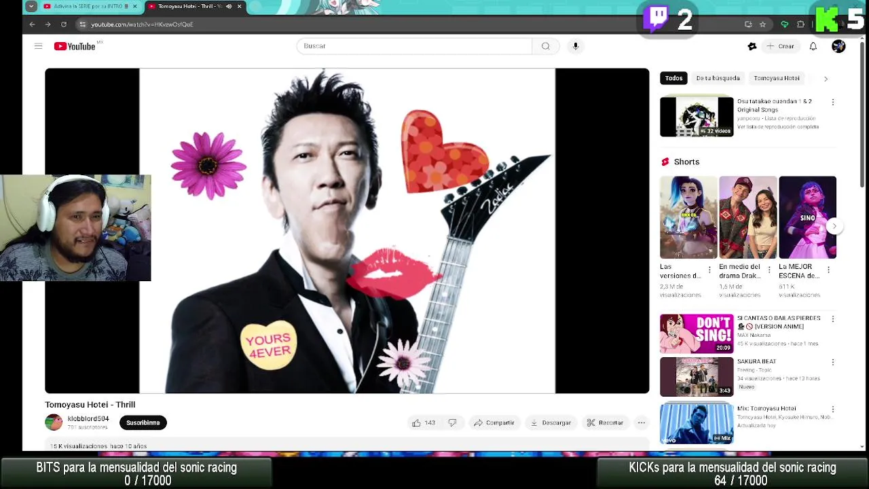Click the 'SAKURA BEAT' video title

click(x=757, y=361)
